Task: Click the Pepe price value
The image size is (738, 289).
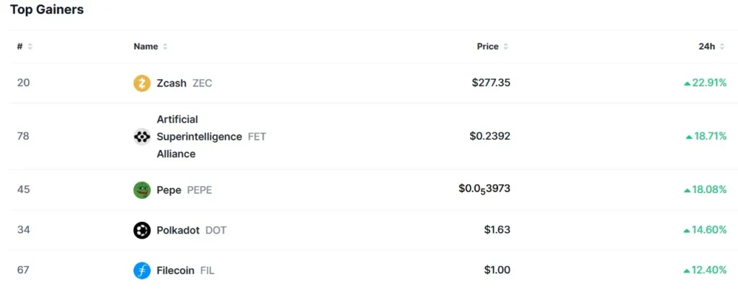Action: click(x=484, y=190)
